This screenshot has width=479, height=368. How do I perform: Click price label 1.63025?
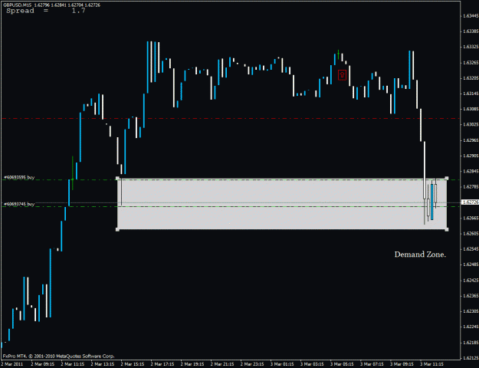coord(471,124)
